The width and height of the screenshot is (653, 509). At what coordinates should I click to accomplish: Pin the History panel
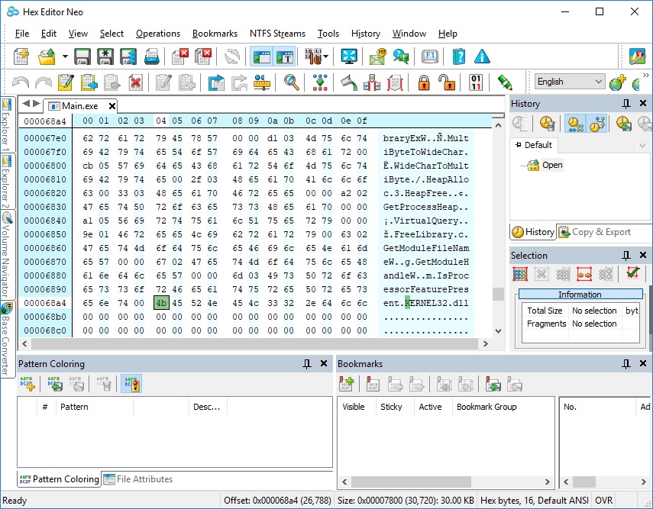[626, 103]
